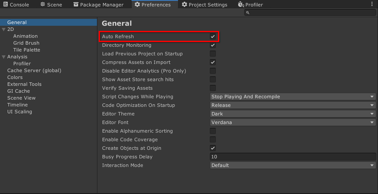Check Disable Editor Analytics (Pro Only)

[213, 71]
